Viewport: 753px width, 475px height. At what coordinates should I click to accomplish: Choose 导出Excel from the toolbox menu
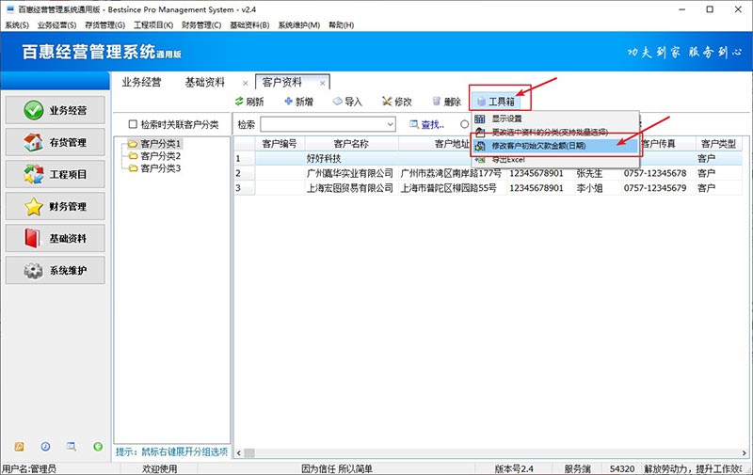tap(508, 159)
